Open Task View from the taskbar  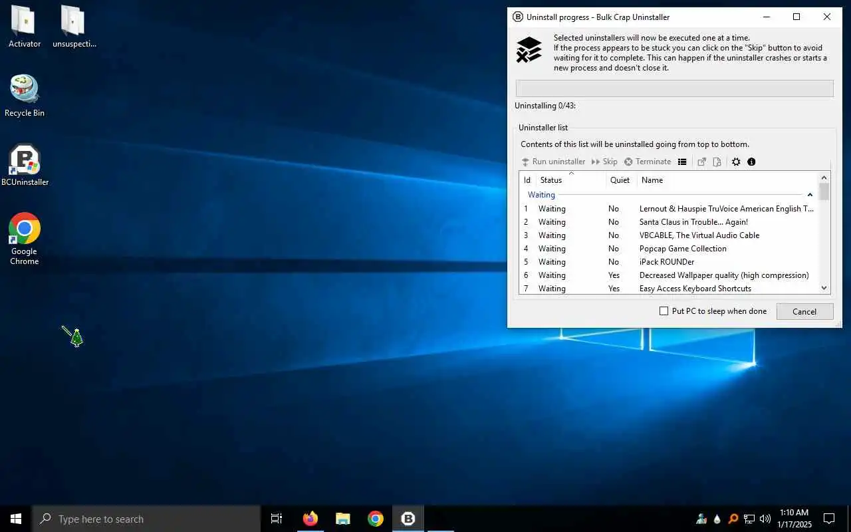pyautogui.click(x=277, y=519)
